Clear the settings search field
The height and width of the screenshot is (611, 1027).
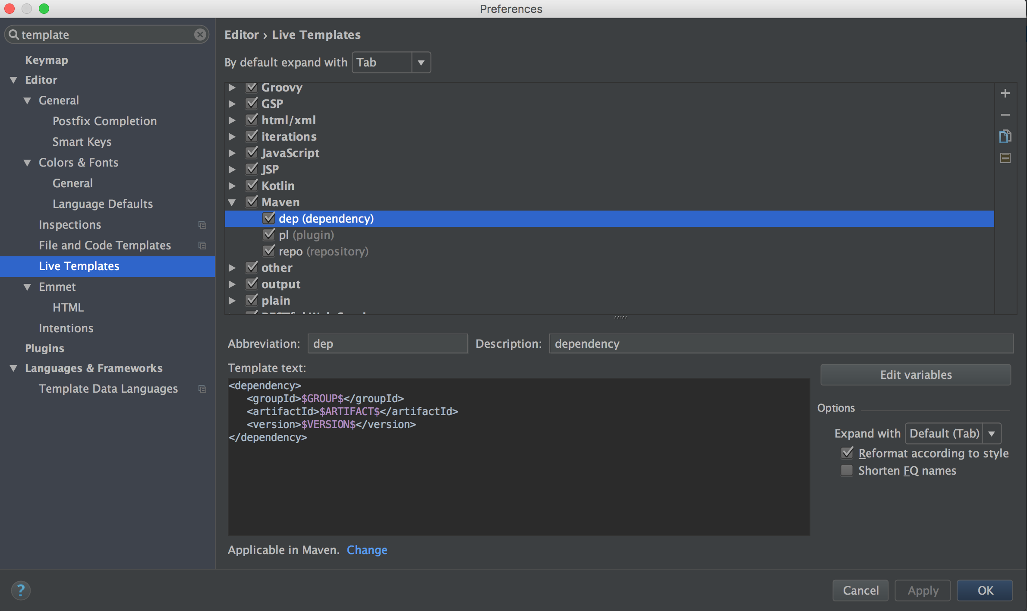200,35
